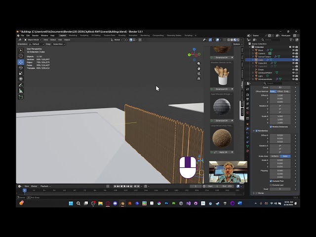Select the Select Box tool in the toolbar

[21, 50]
